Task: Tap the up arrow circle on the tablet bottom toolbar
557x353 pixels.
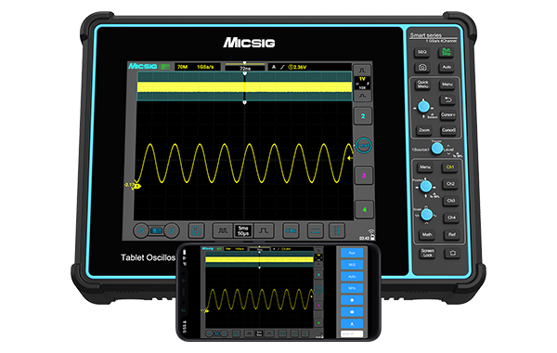Action: pos(141,230)
